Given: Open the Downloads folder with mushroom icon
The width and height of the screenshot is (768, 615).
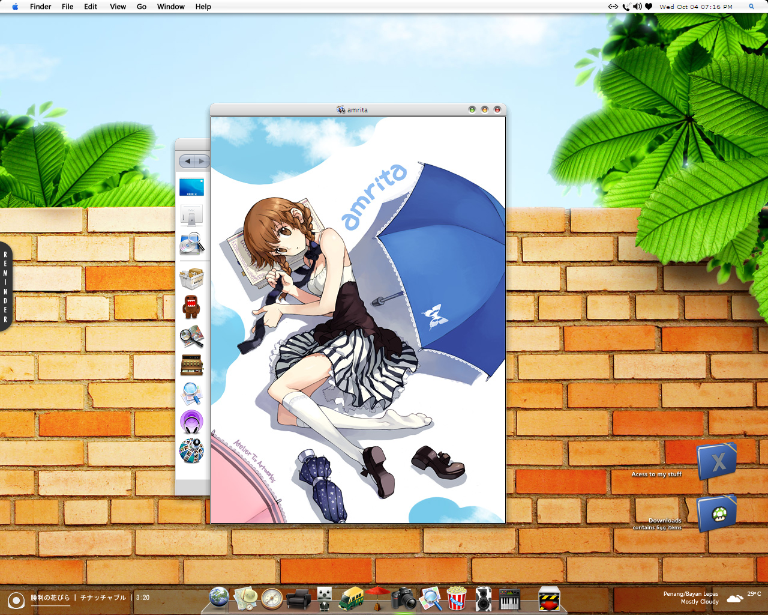Looking at the screenshot, I should (716, 514).
